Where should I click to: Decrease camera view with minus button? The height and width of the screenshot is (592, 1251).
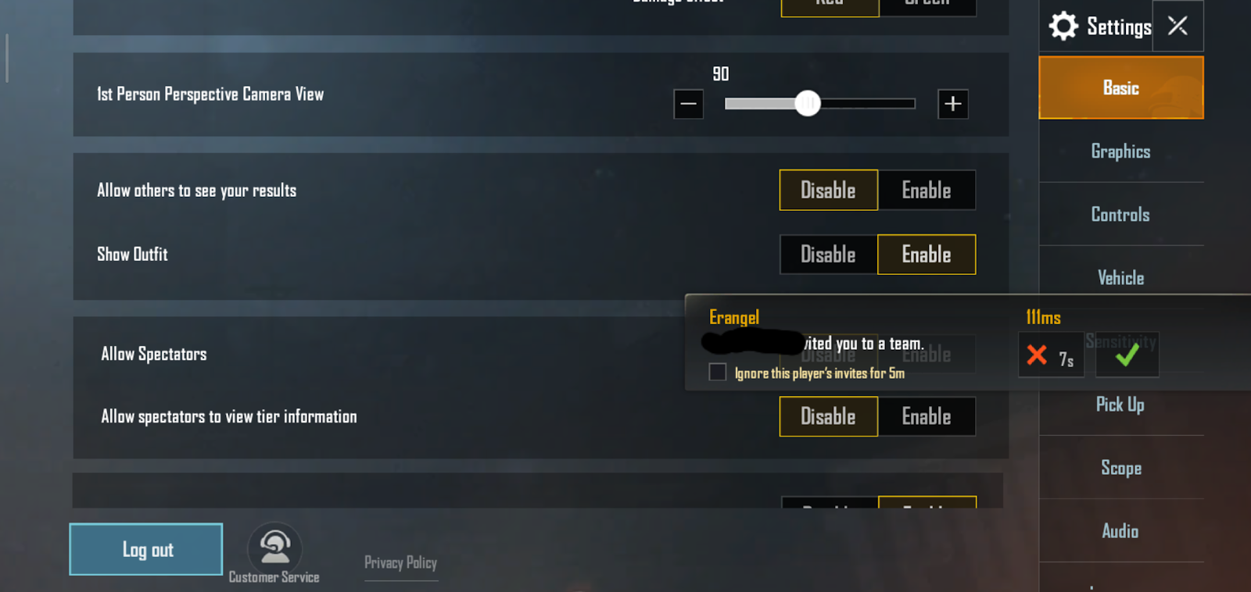click(x=689, y=104)
